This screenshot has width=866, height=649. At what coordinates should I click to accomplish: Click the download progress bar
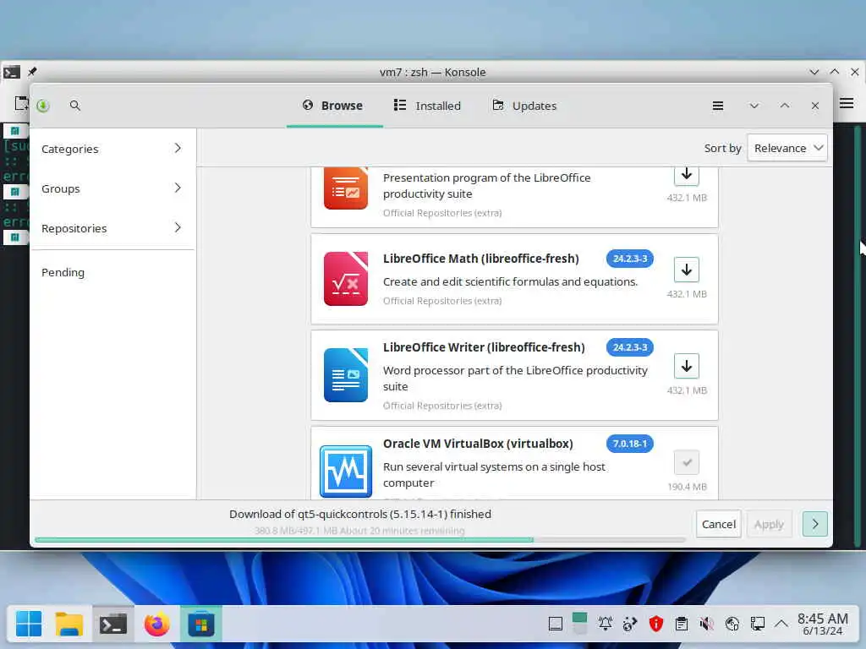360,540
